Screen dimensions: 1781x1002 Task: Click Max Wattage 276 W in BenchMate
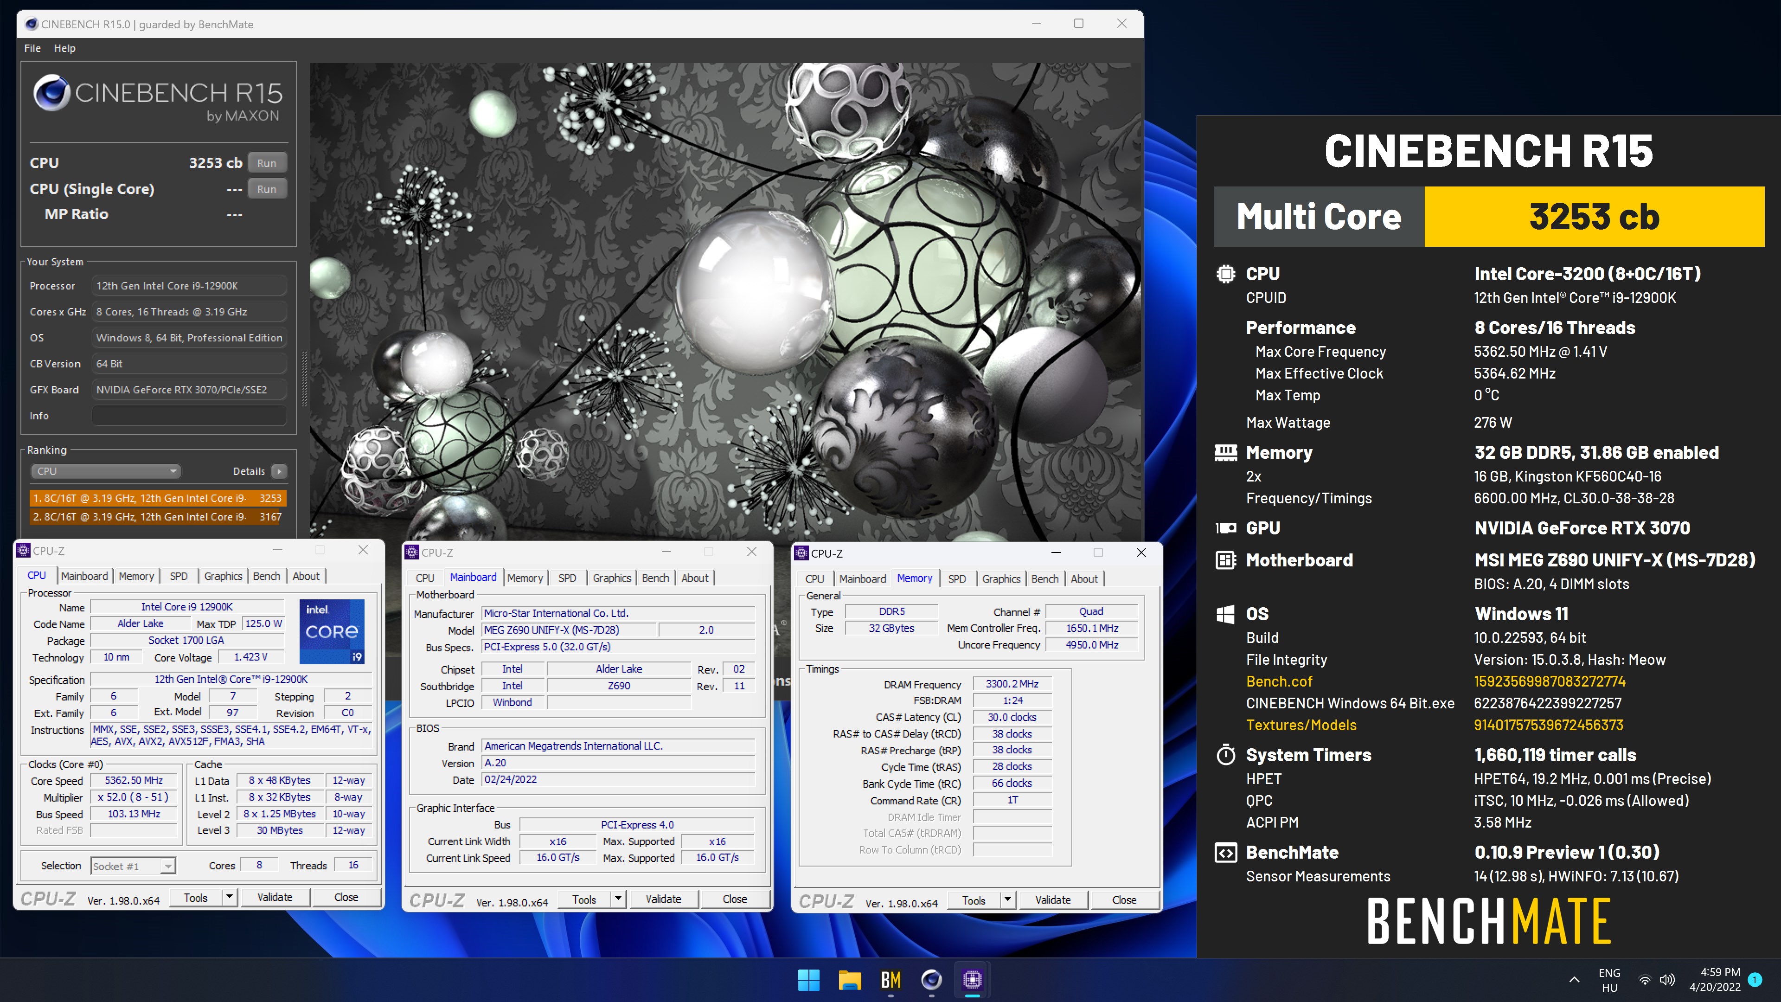(1493, 423)
